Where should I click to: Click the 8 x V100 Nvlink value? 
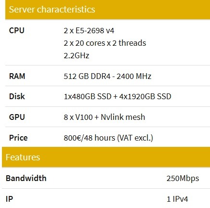[105, 117]
